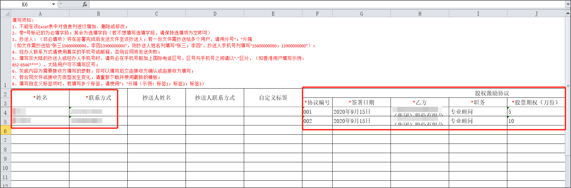Select column J header
The image size is (571, 188).
pyautogui.click(x=536, y=14)
